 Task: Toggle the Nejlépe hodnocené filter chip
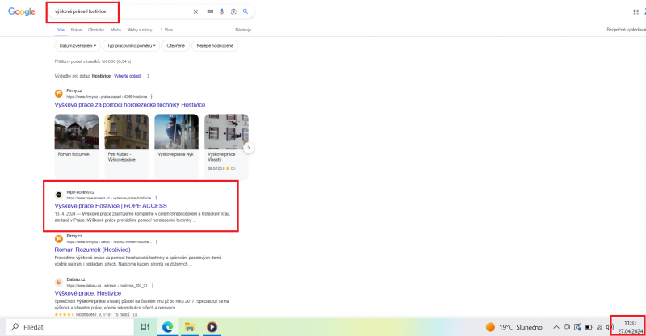click(215, 46)
